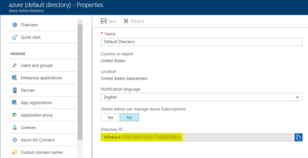Select No for managing Azure Subscriptions
The image size is (308, 158).
point(129,118)
